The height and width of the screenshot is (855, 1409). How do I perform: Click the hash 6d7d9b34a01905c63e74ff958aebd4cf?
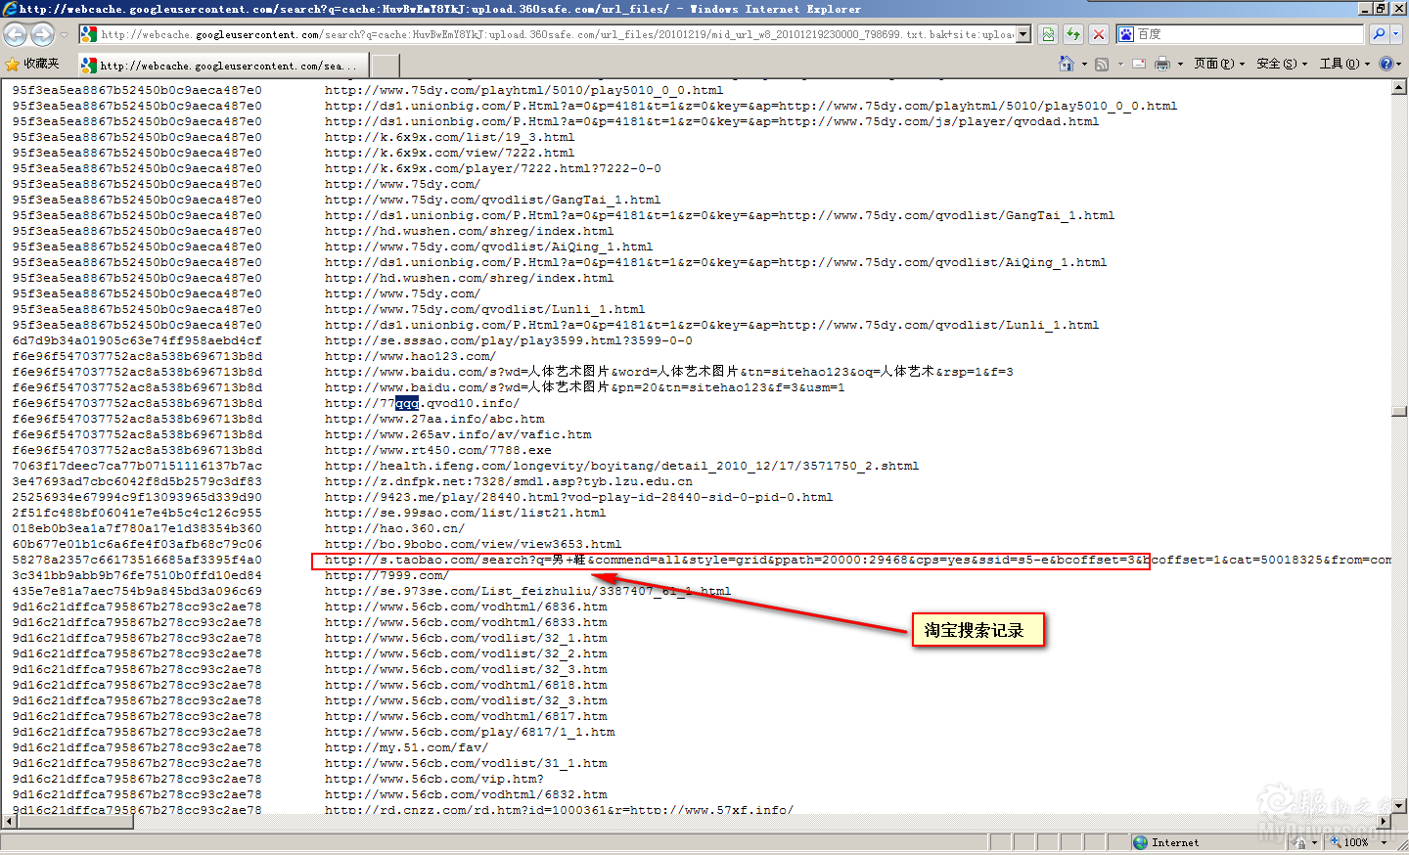[x=137, y=340]
